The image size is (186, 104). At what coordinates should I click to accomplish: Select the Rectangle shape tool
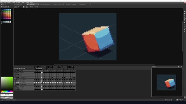coord(185,27)
